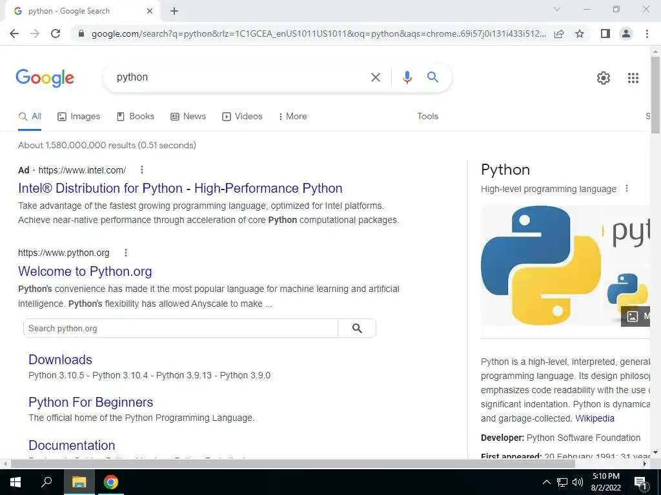Switch to News results
Viewport: 661px width, 495px height.
pos(188,117)
